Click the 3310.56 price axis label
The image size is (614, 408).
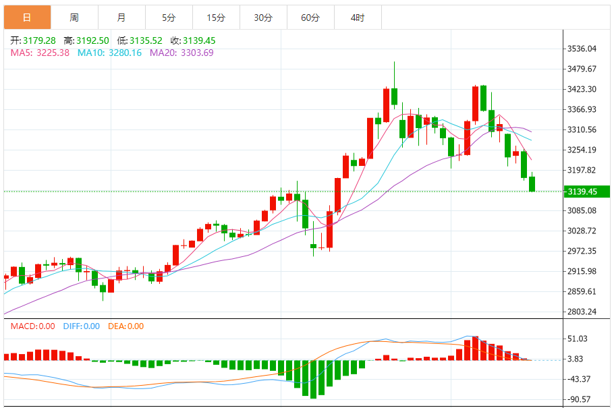(x=582, y=129)
